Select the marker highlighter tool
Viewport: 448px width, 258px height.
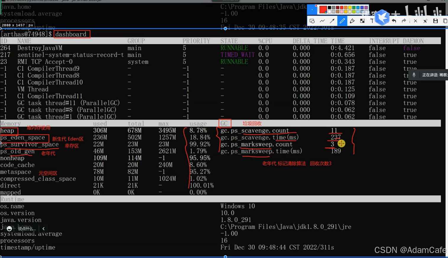[352, 21]
